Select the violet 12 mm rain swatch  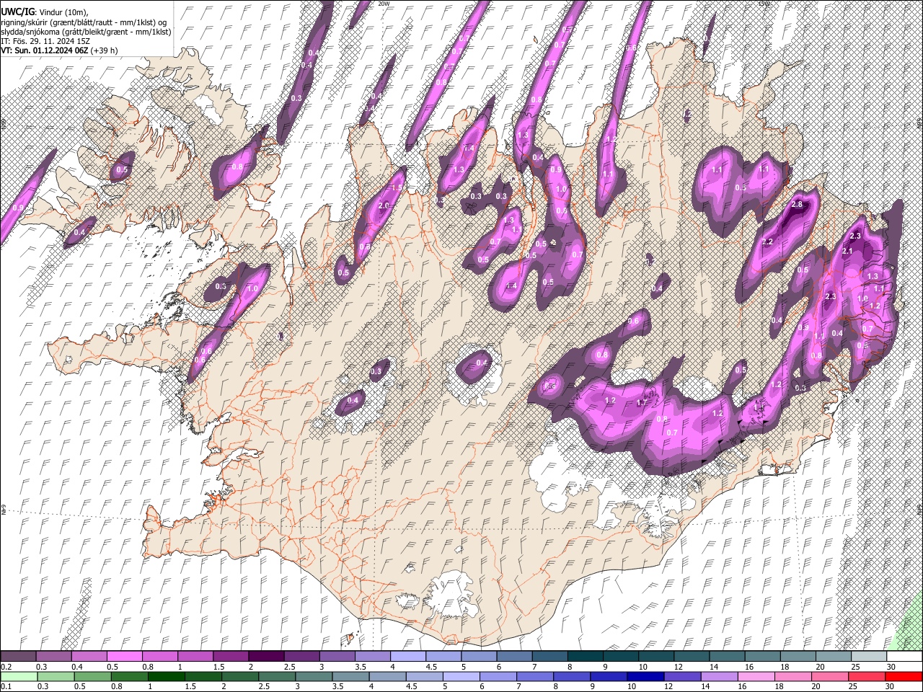tap(681, 676)
